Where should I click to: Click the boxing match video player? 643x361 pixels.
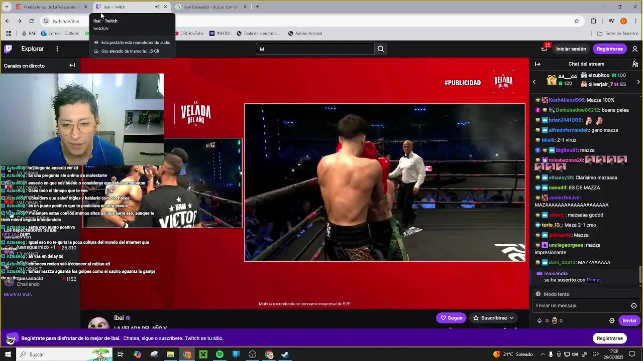point(385,183)
